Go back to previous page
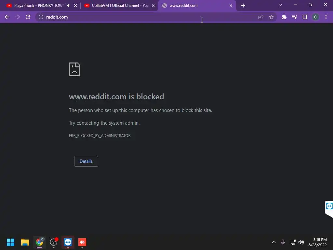Screen dimensions: 333x250 [x=7, y=17]
